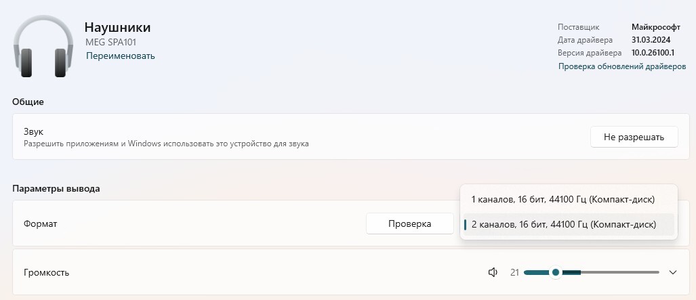This screenshot has height=300, width=696.
Task: Open Проверка обновлений драйверов link
Action: (622, 66)
